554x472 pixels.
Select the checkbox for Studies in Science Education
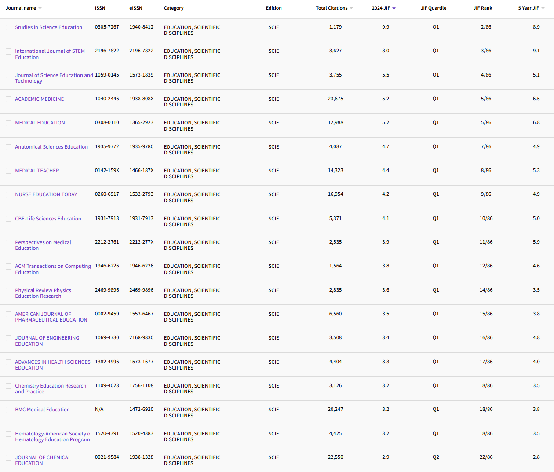click(8, 27)
